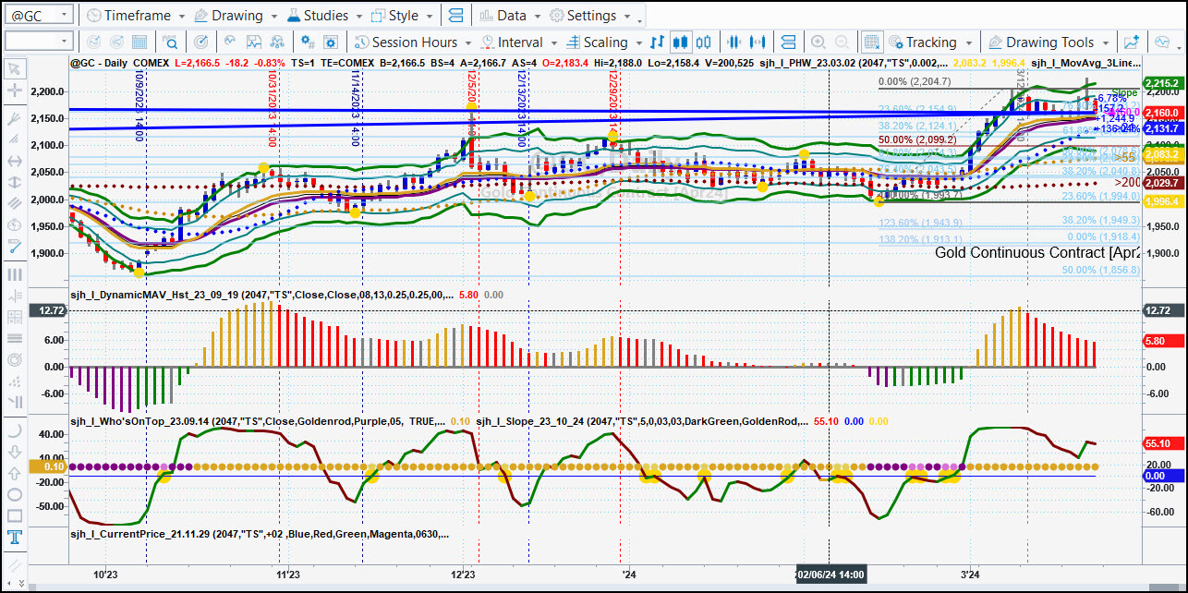Select the down arrow drawing tool
This screenshot has width=1188, height=593.
(15, 452)
